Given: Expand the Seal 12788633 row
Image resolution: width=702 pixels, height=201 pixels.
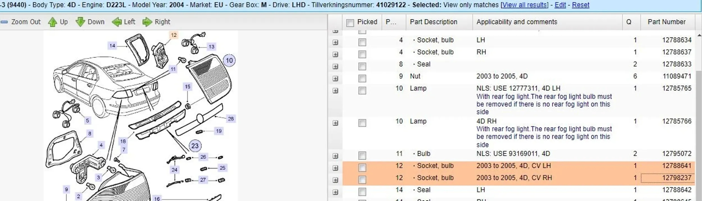Looking at the screenshot, I should click(335, 66).
